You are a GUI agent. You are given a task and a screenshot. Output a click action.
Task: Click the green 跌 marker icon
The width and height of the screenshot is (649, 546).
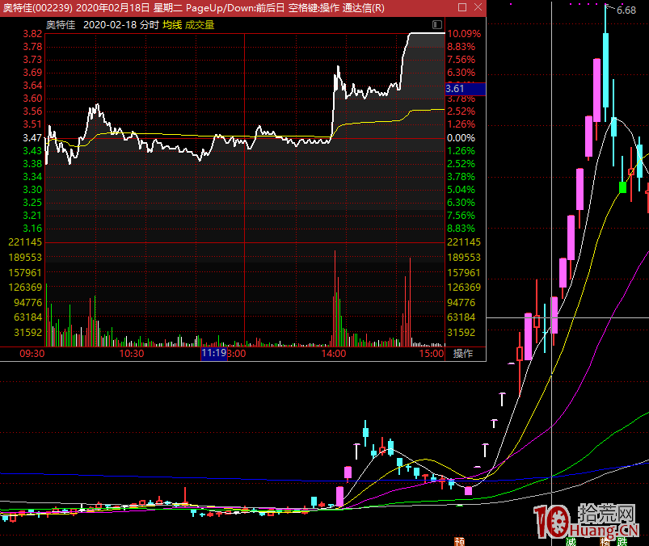point(623,541)
